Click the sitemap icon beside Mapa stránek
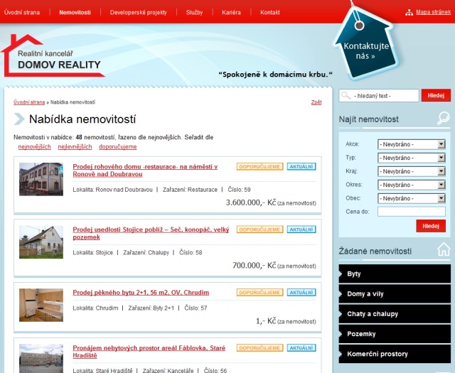The image size is (455, 373). coord(409,13)
